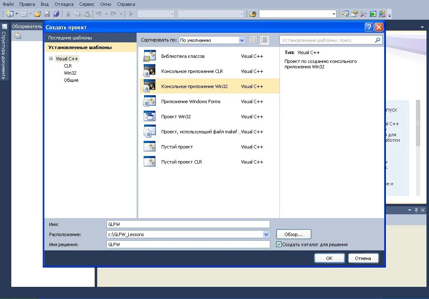Click the Save All toolbar icon
The height and width of the screenshot is (299, 429).
[x=56, y=14]
